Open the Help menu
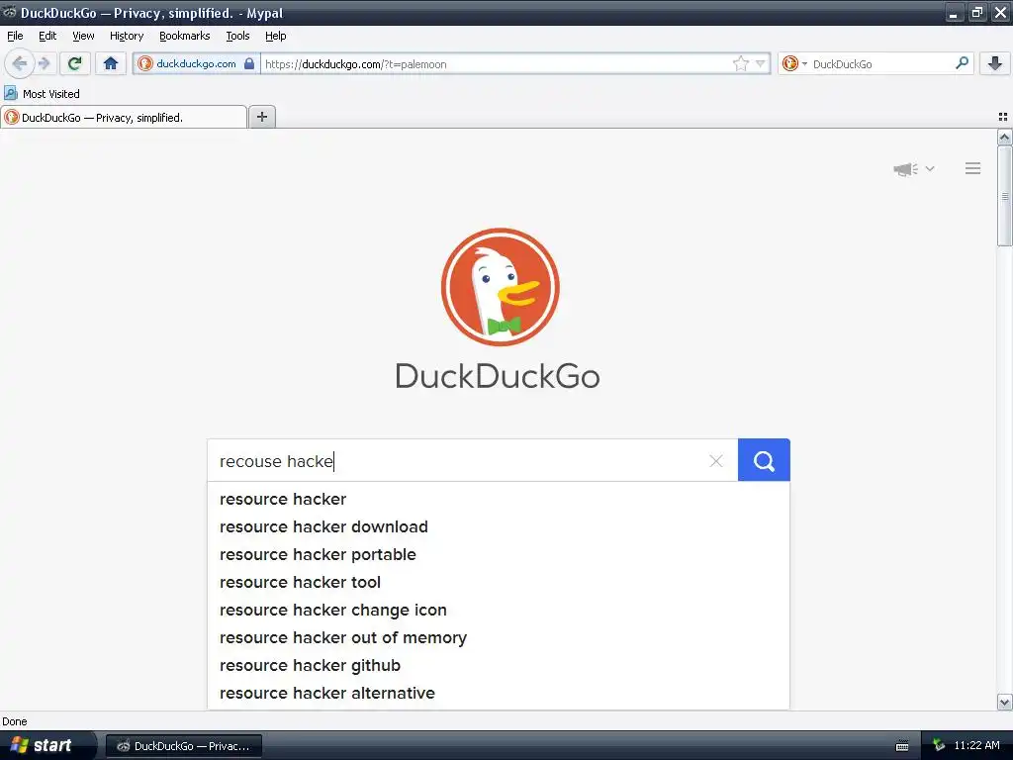This screenshot has height=760, width=1013. point(276,36)
